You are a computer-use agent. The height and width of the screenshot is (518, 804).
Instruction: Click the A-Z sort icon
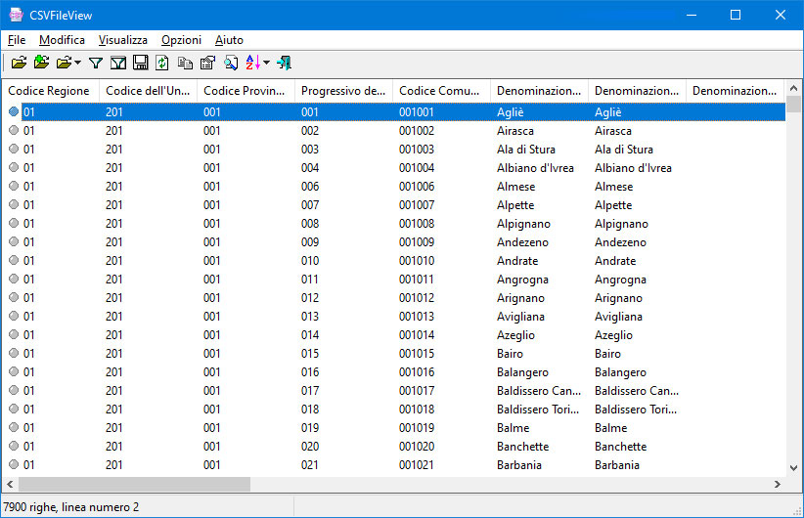[x=253, y=63]
